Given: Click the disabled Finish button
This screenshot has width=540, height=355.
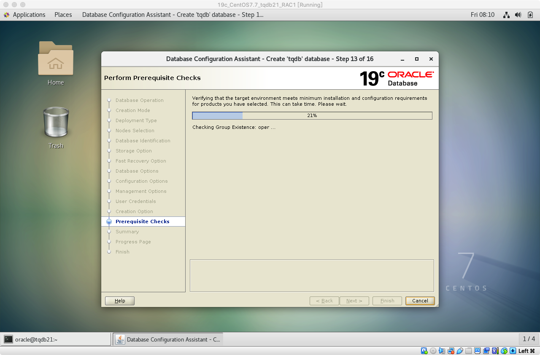Looking at the screenshot, I should pyautogui.click(x=387, y=301).
